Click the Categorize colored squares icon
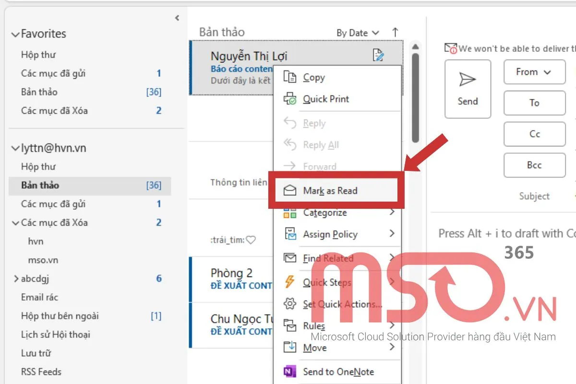 click(290, 213)
